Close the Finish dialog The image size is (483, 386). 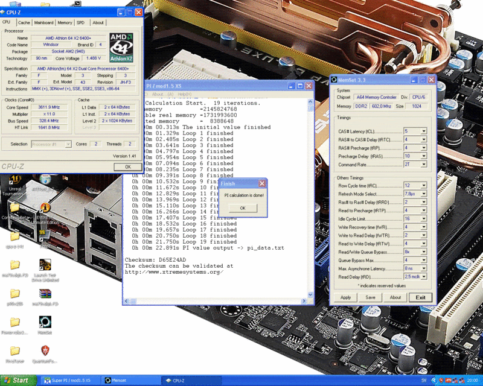point(262,184)
